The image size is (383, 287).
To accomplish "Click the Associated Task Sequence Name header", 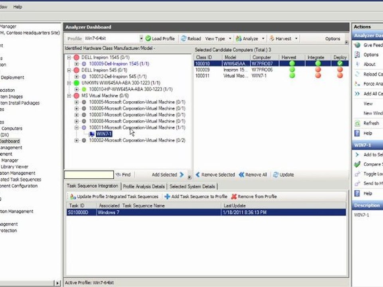I will click(159, 206).
